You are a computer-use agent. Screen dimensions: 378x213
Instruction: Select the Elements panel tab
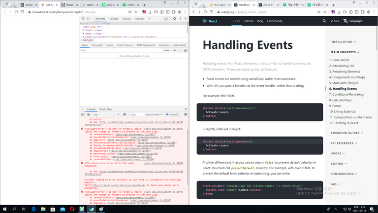pyautogui.click(x=100, y=19)
